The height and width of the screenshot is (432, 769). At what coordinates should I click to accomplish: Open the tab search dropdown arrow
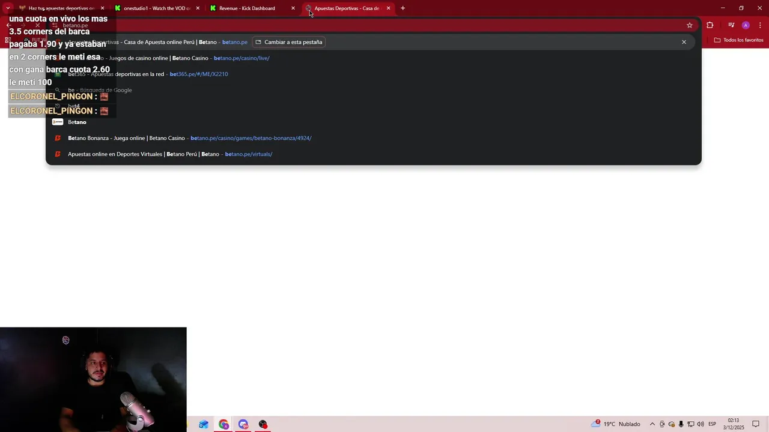[8, 8]
